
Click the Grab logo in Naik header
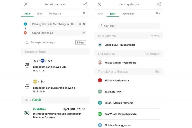37,100
